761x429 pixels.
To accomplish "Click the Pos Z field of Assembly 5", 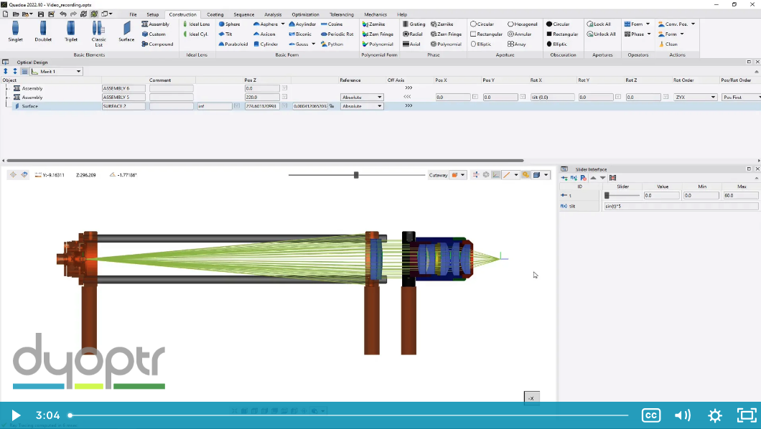I will click(261, 97).
